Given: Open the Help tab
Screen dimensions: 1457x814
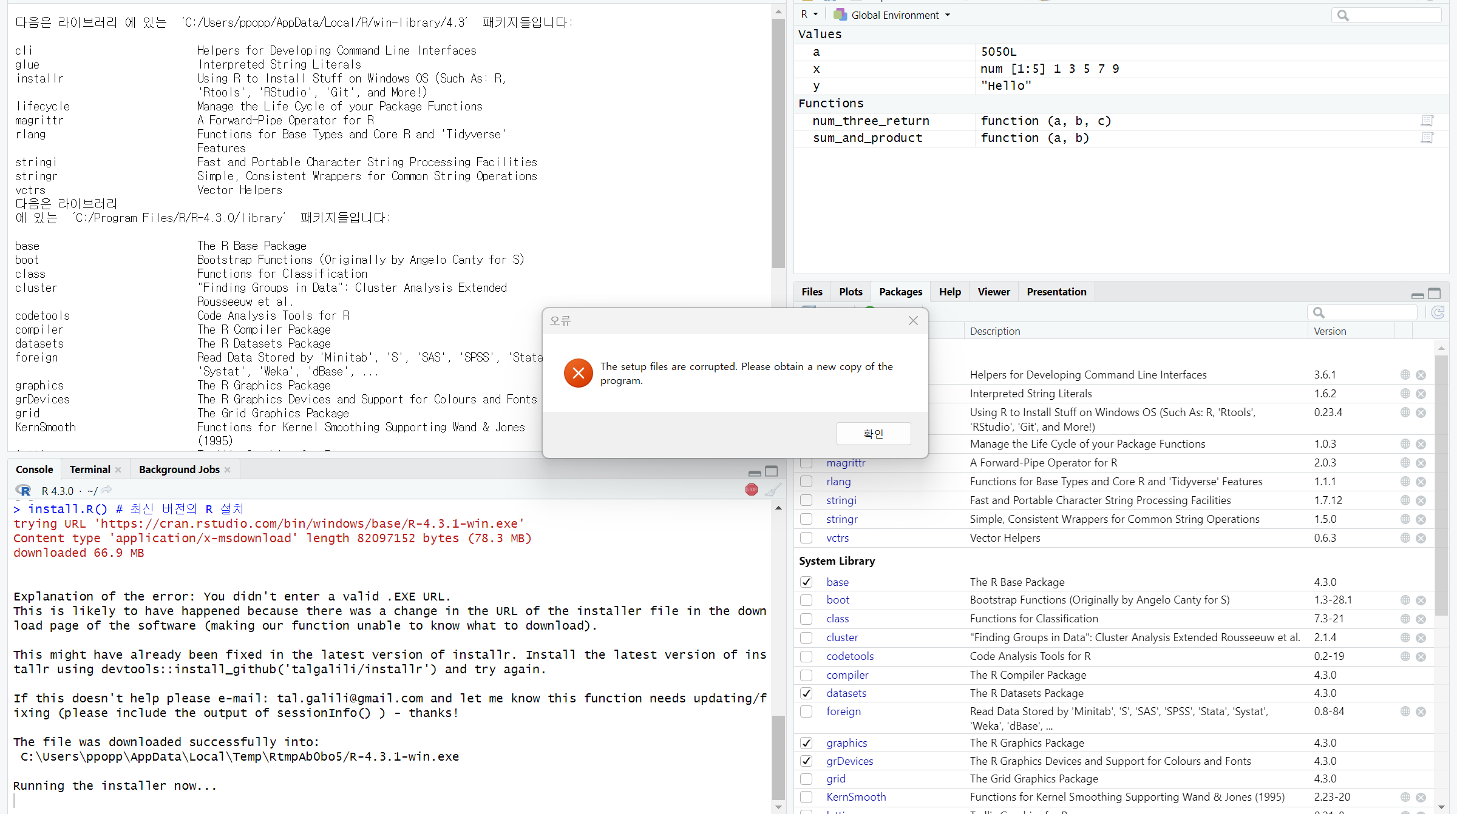Looking at the screenshot, I should click(949, 292).
